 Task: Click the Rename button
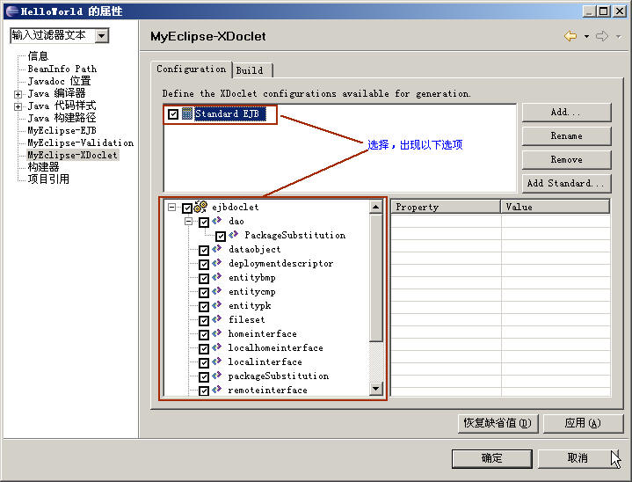point(566,136)
